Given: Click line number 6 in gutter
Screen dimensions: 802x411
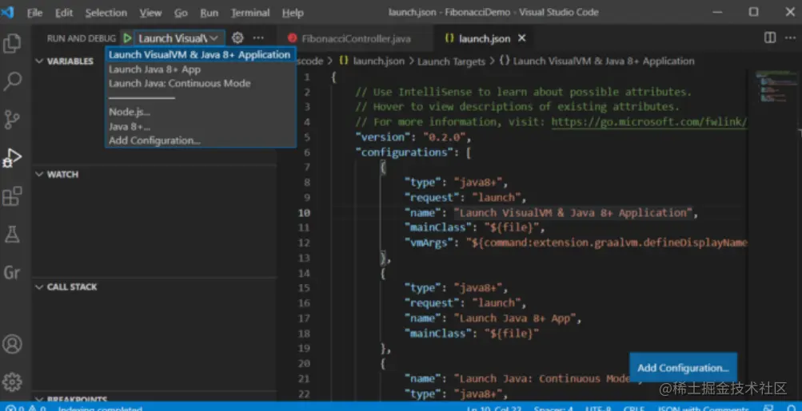Looking at the screenshot, I should tap(307, 152).
